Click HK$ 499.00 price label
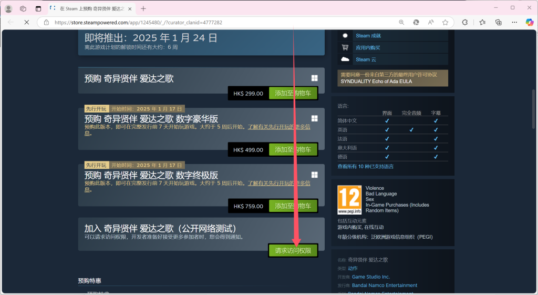The image size is (538, 295). point(248,150)
